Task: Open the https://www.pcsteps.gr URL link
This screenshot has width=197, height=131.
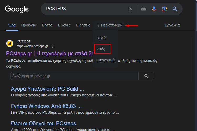Action: [x=32, y=46]
